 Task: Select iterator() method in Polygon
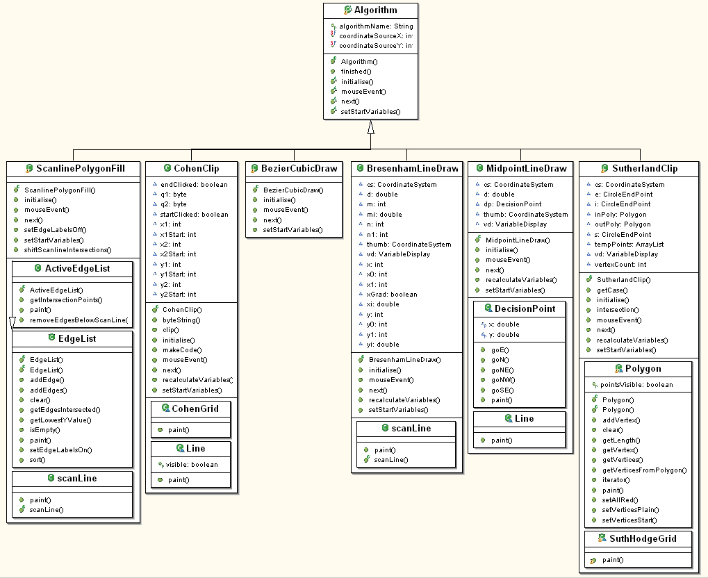point(616,480)
